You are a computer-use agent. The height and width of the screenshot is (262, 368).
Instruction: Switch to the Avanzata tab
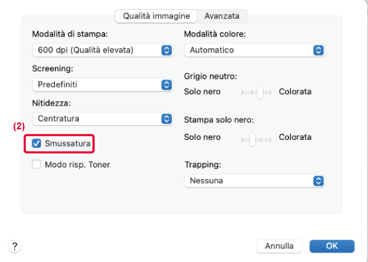point(222,15)
